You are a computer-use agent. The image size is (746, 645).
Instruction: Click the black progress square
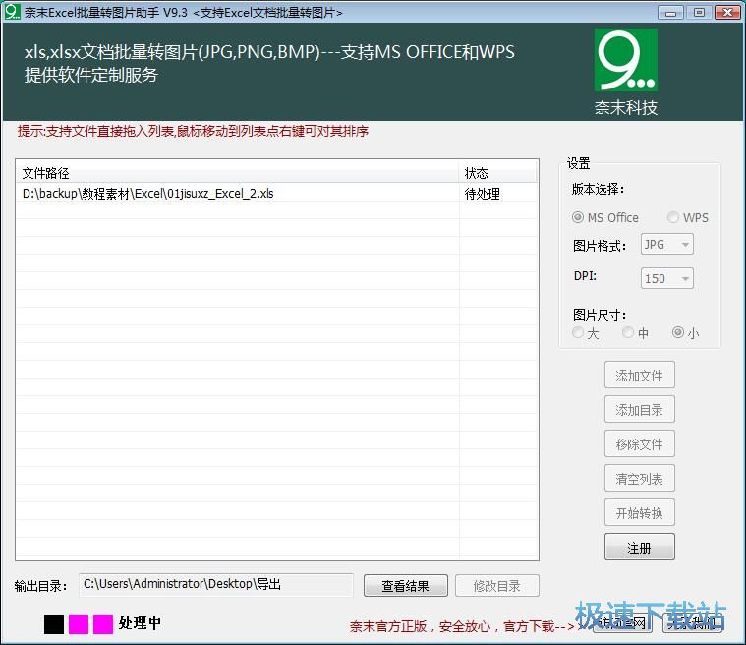coord(54,624)
